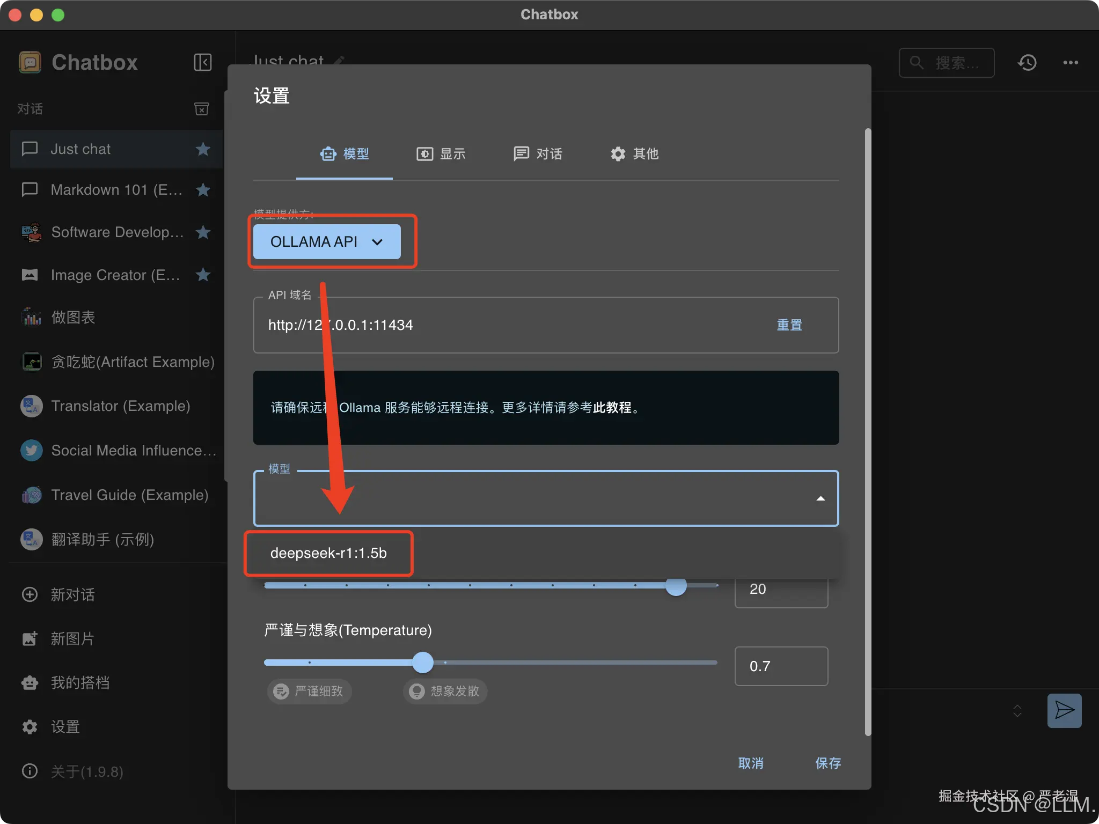The width and height of the screenshot is (1099, 824).
Task: Open chat history clock icon
Action: [x=1027, y=63]
